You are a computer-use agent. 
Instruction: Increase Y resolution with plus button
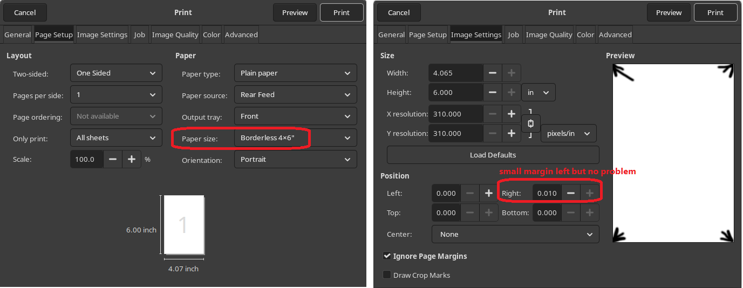click(x=511, y=133)
